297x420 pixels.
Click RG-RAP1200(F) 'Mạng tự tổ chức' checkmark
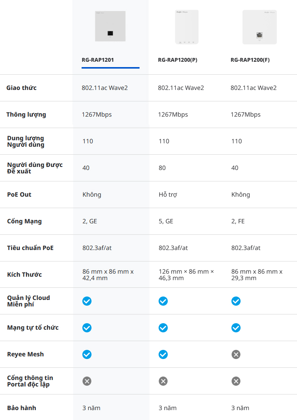point(236,328)
